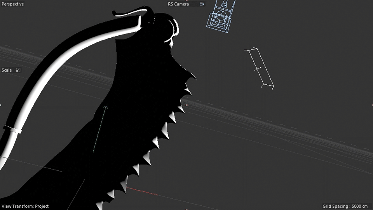Click the Perspective view label
Viewport: 373px width, 210px height.
pyautogui.click(x=12, y=4)
